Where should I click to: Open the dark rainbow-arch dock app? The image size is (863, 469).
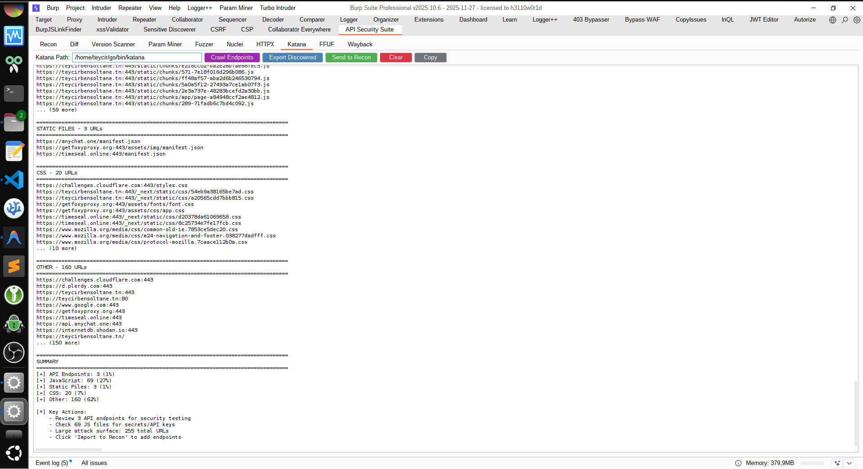pyautogui.click(x=14, y=237)
